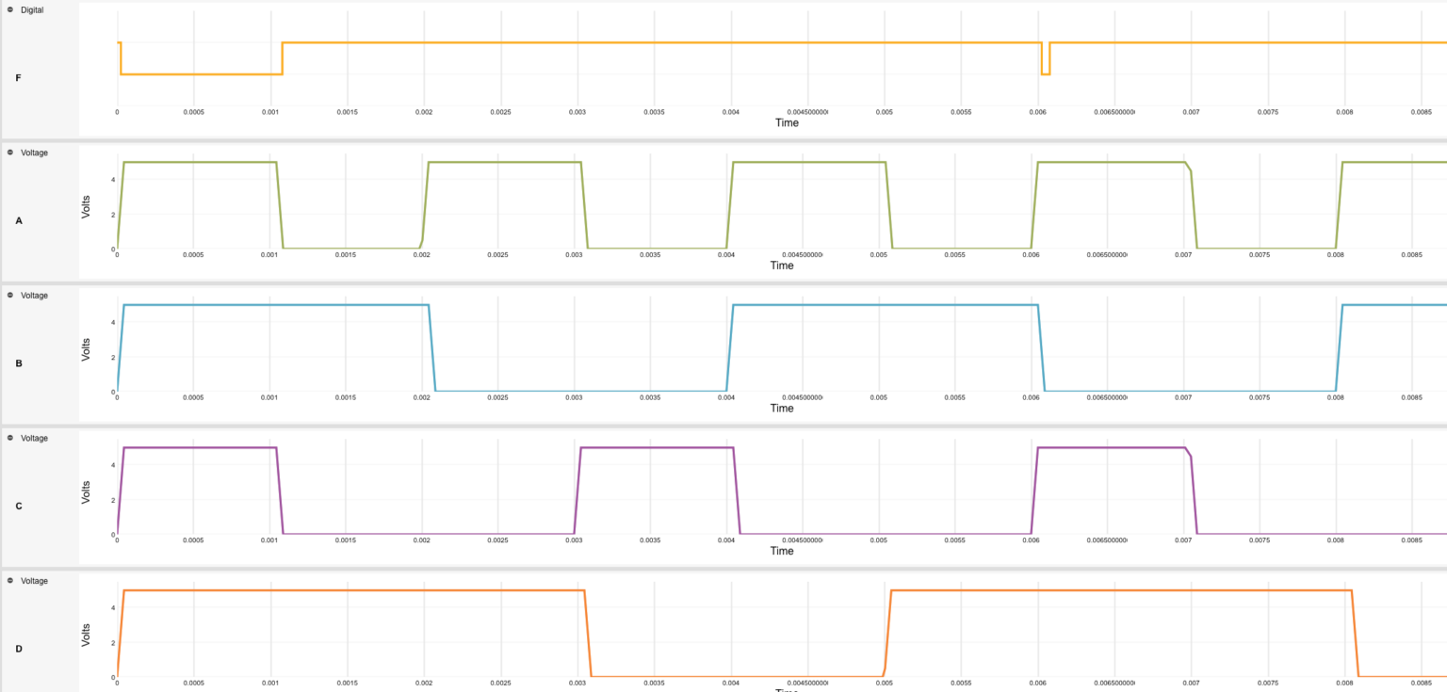Viewport: 1447px width, 692px height.
Task: Click the 0.006 tick on F time axis
Action: tap(1038, 112)
